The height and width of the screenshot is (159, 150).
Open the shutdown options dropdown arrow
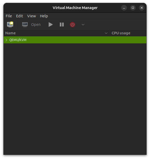pyautogui.click(x=83, y=25)
